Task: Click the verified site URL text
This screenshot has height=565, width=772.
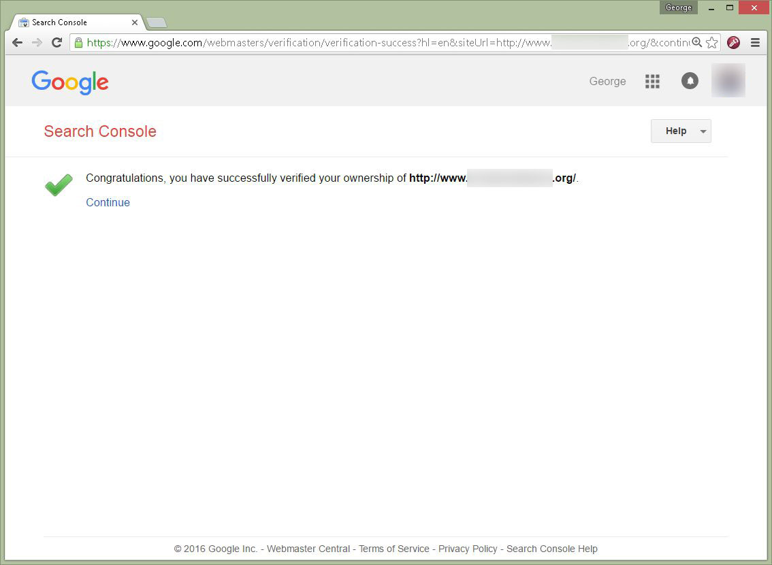Action: pos(492,178)
